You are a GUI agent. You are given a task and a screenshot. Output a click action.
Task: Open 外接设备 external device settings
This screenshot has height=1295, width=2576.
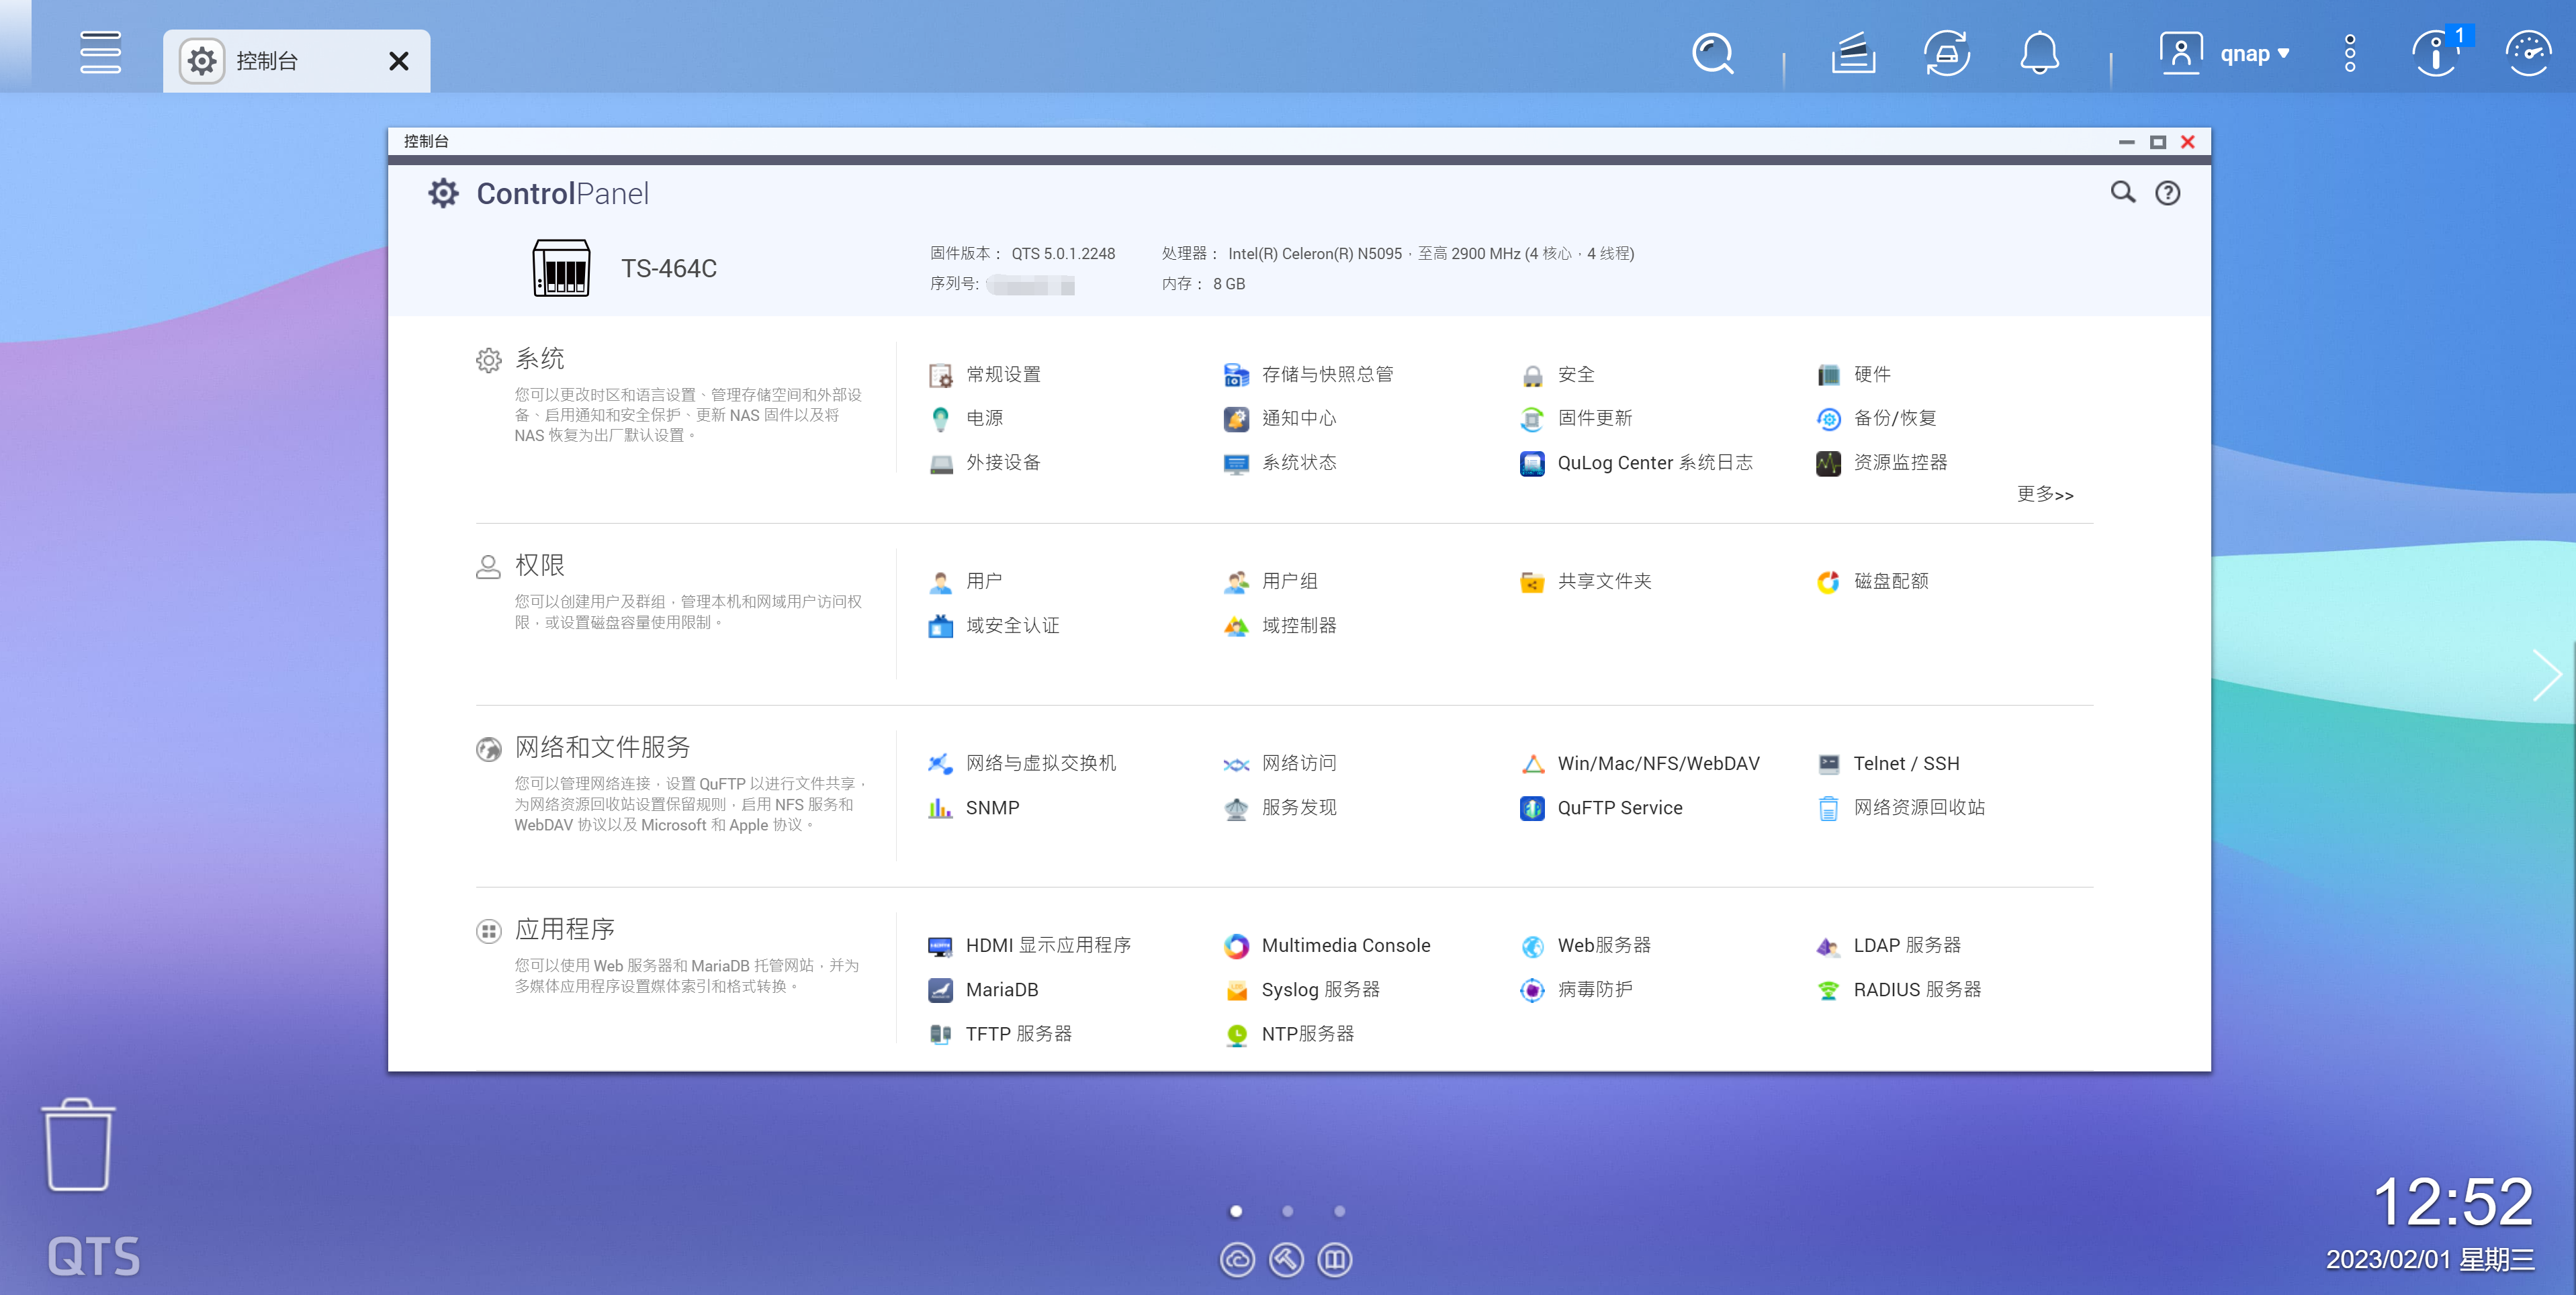click(x=985, y=463)
